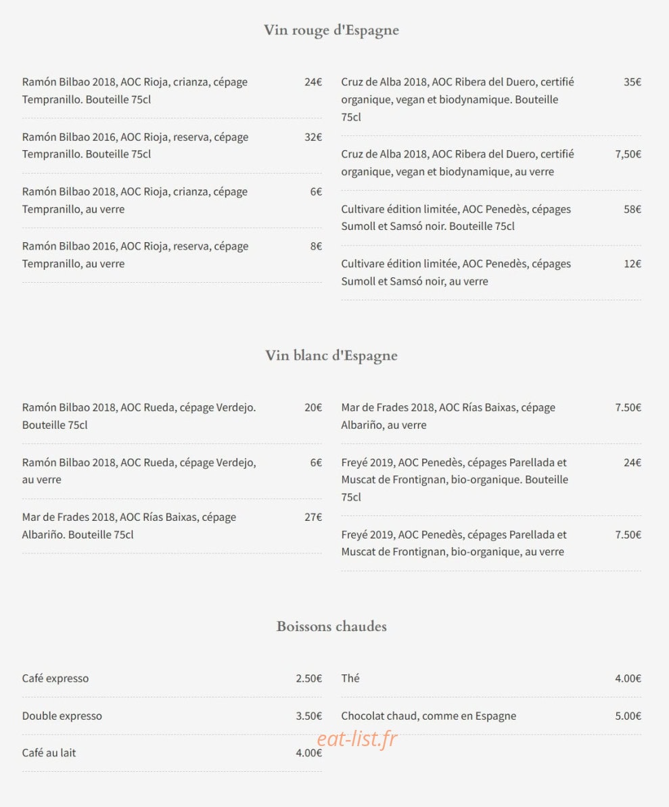Image resolution: width=669 pixels, height=807 pixels.
Task: Click the 27€ Mar de Frades price
Action: click(313, 517)
